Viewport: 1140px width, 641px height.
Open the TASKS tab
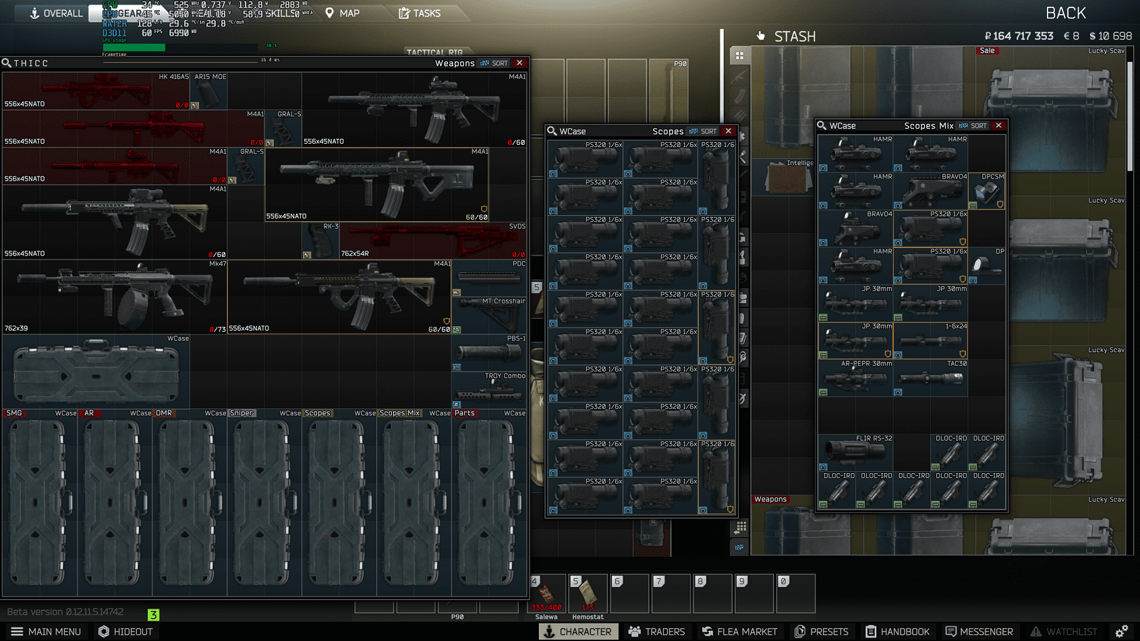click(420, 13)
